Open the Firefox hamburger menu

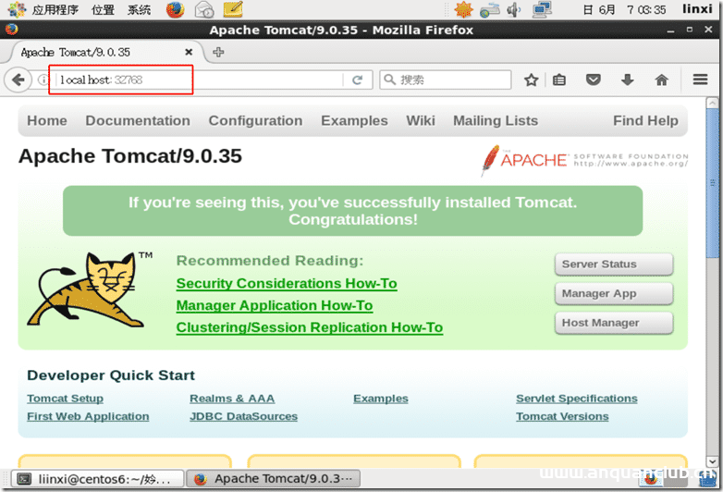(x=700, y=80)
